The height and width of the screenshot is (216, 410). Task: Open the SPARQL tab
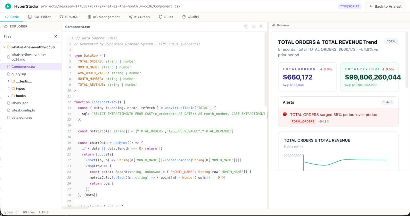pyautogui.click(x=69, y=17)
